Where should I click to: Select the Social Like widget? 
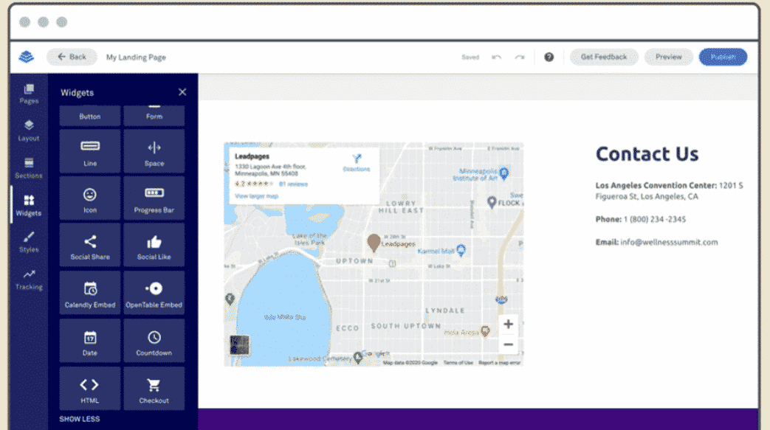(x=154, y=246)
